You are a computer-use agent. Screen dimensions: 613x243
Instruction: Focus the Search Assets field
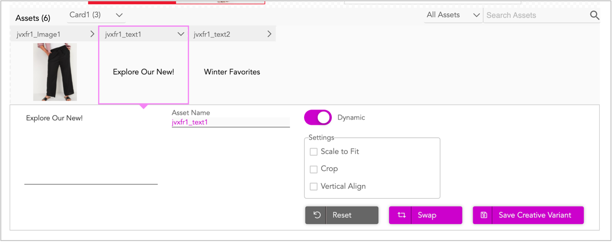[537, 15]
